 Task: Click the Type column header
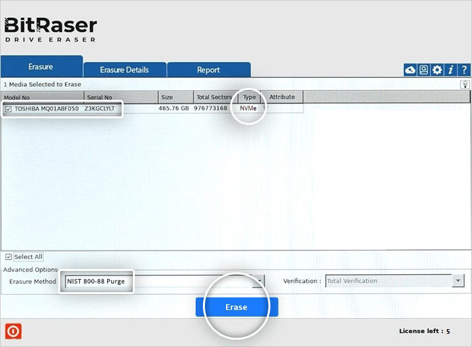[249, 97]
